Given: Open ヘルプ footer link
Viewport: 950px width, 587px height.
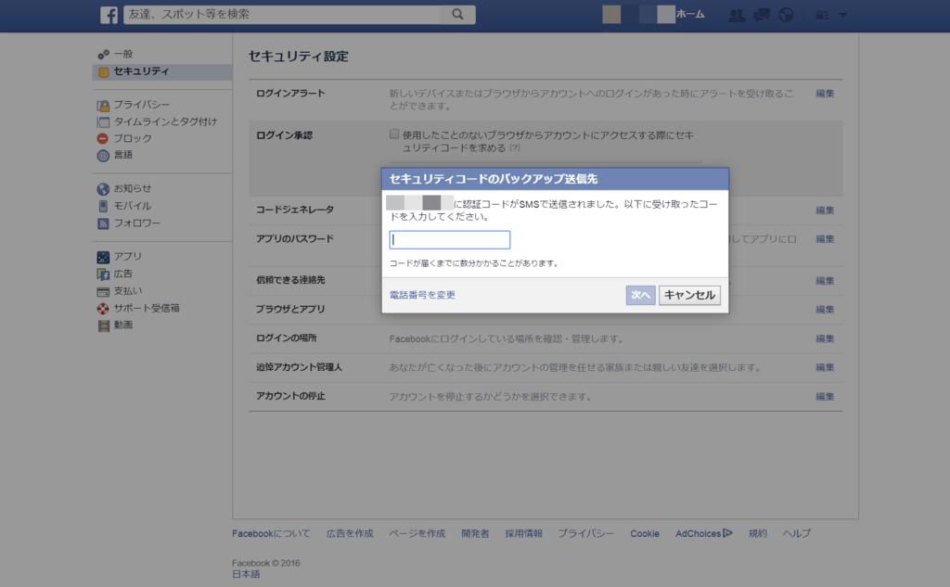Looking at the screenshot, I should 796,534.
